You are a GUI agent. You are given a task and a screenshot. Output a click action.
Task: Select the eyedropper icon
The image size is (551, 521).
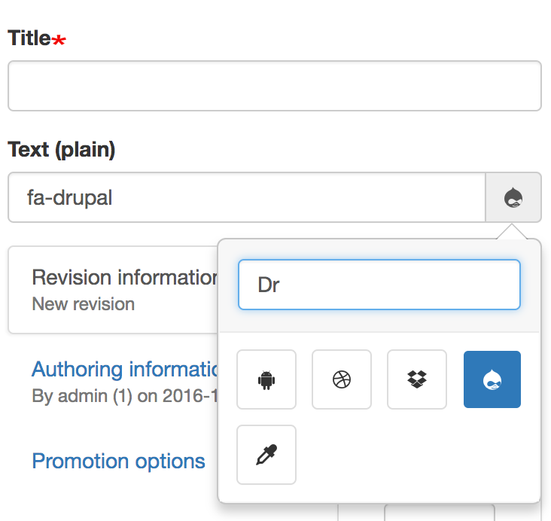pyautogui.click(x=266, y=455)
